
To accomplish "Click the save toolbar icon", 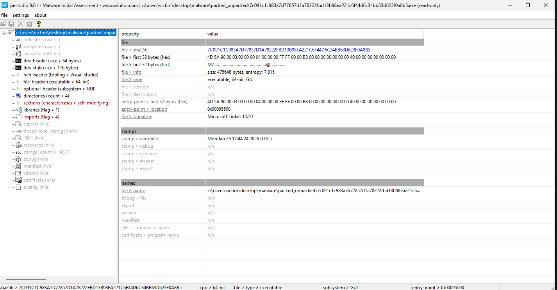I will [11, 24].
